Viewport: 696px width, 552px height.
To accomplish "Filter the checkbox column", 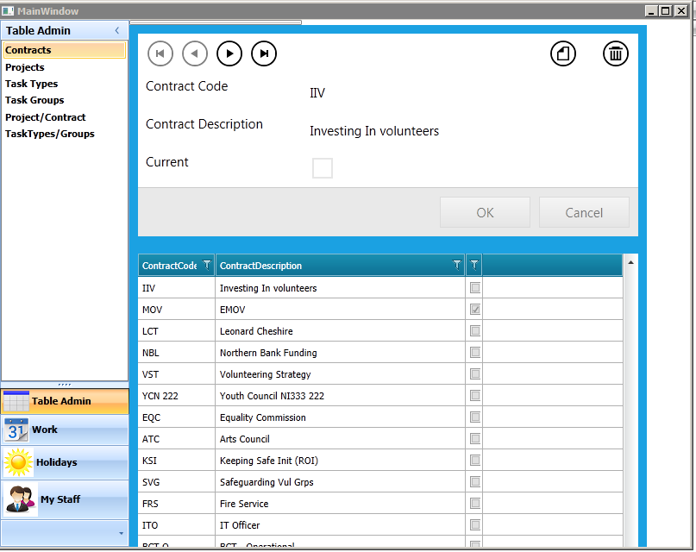I will pyautogui.click(x=474, y=266).
